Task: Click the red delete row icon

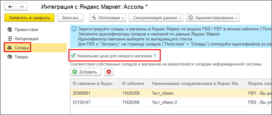Action: (109, 72)
